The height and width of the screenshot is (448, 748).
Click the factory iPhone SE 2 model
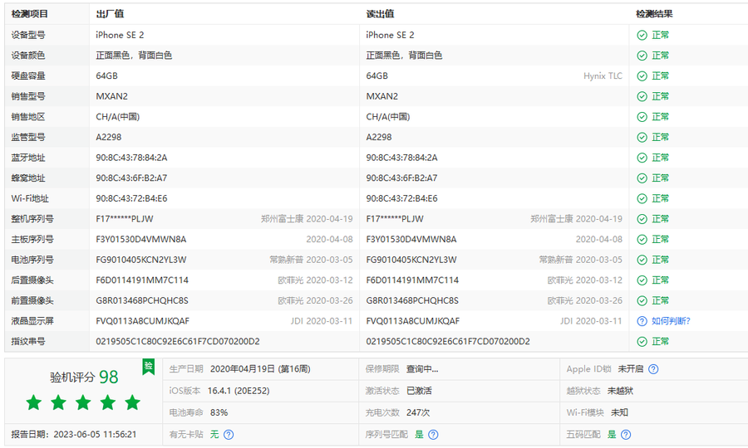coord(120,35)
